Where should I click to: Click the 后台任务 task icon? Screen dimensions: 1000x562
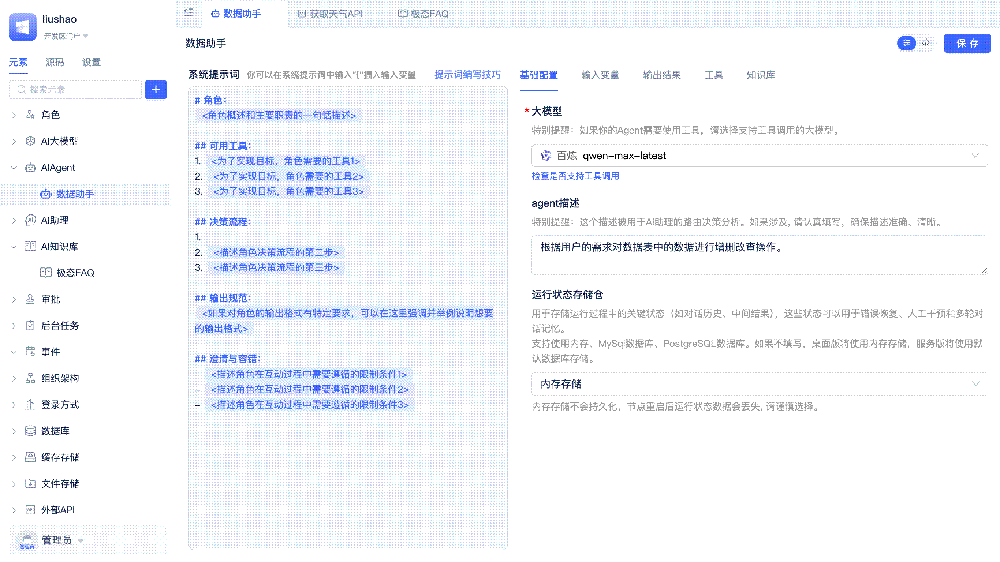(30, 326)
